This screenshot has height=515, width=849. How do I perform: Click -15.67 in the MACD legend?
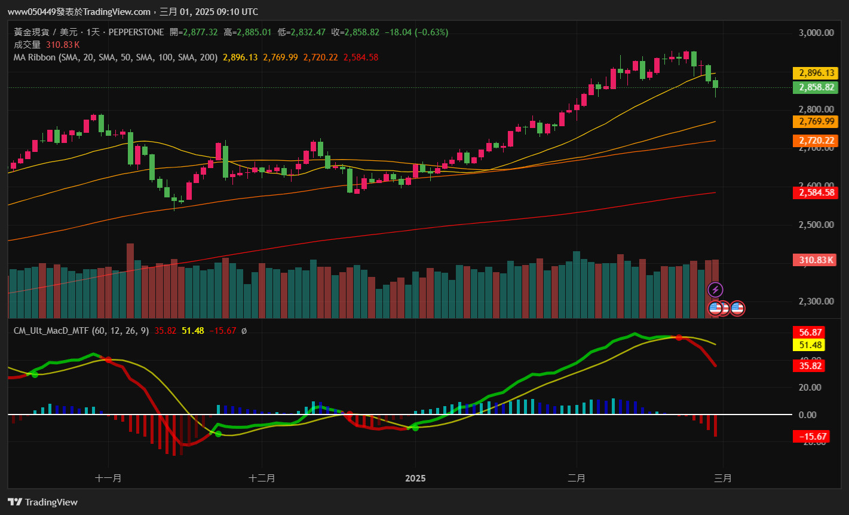tap(223, 330)
